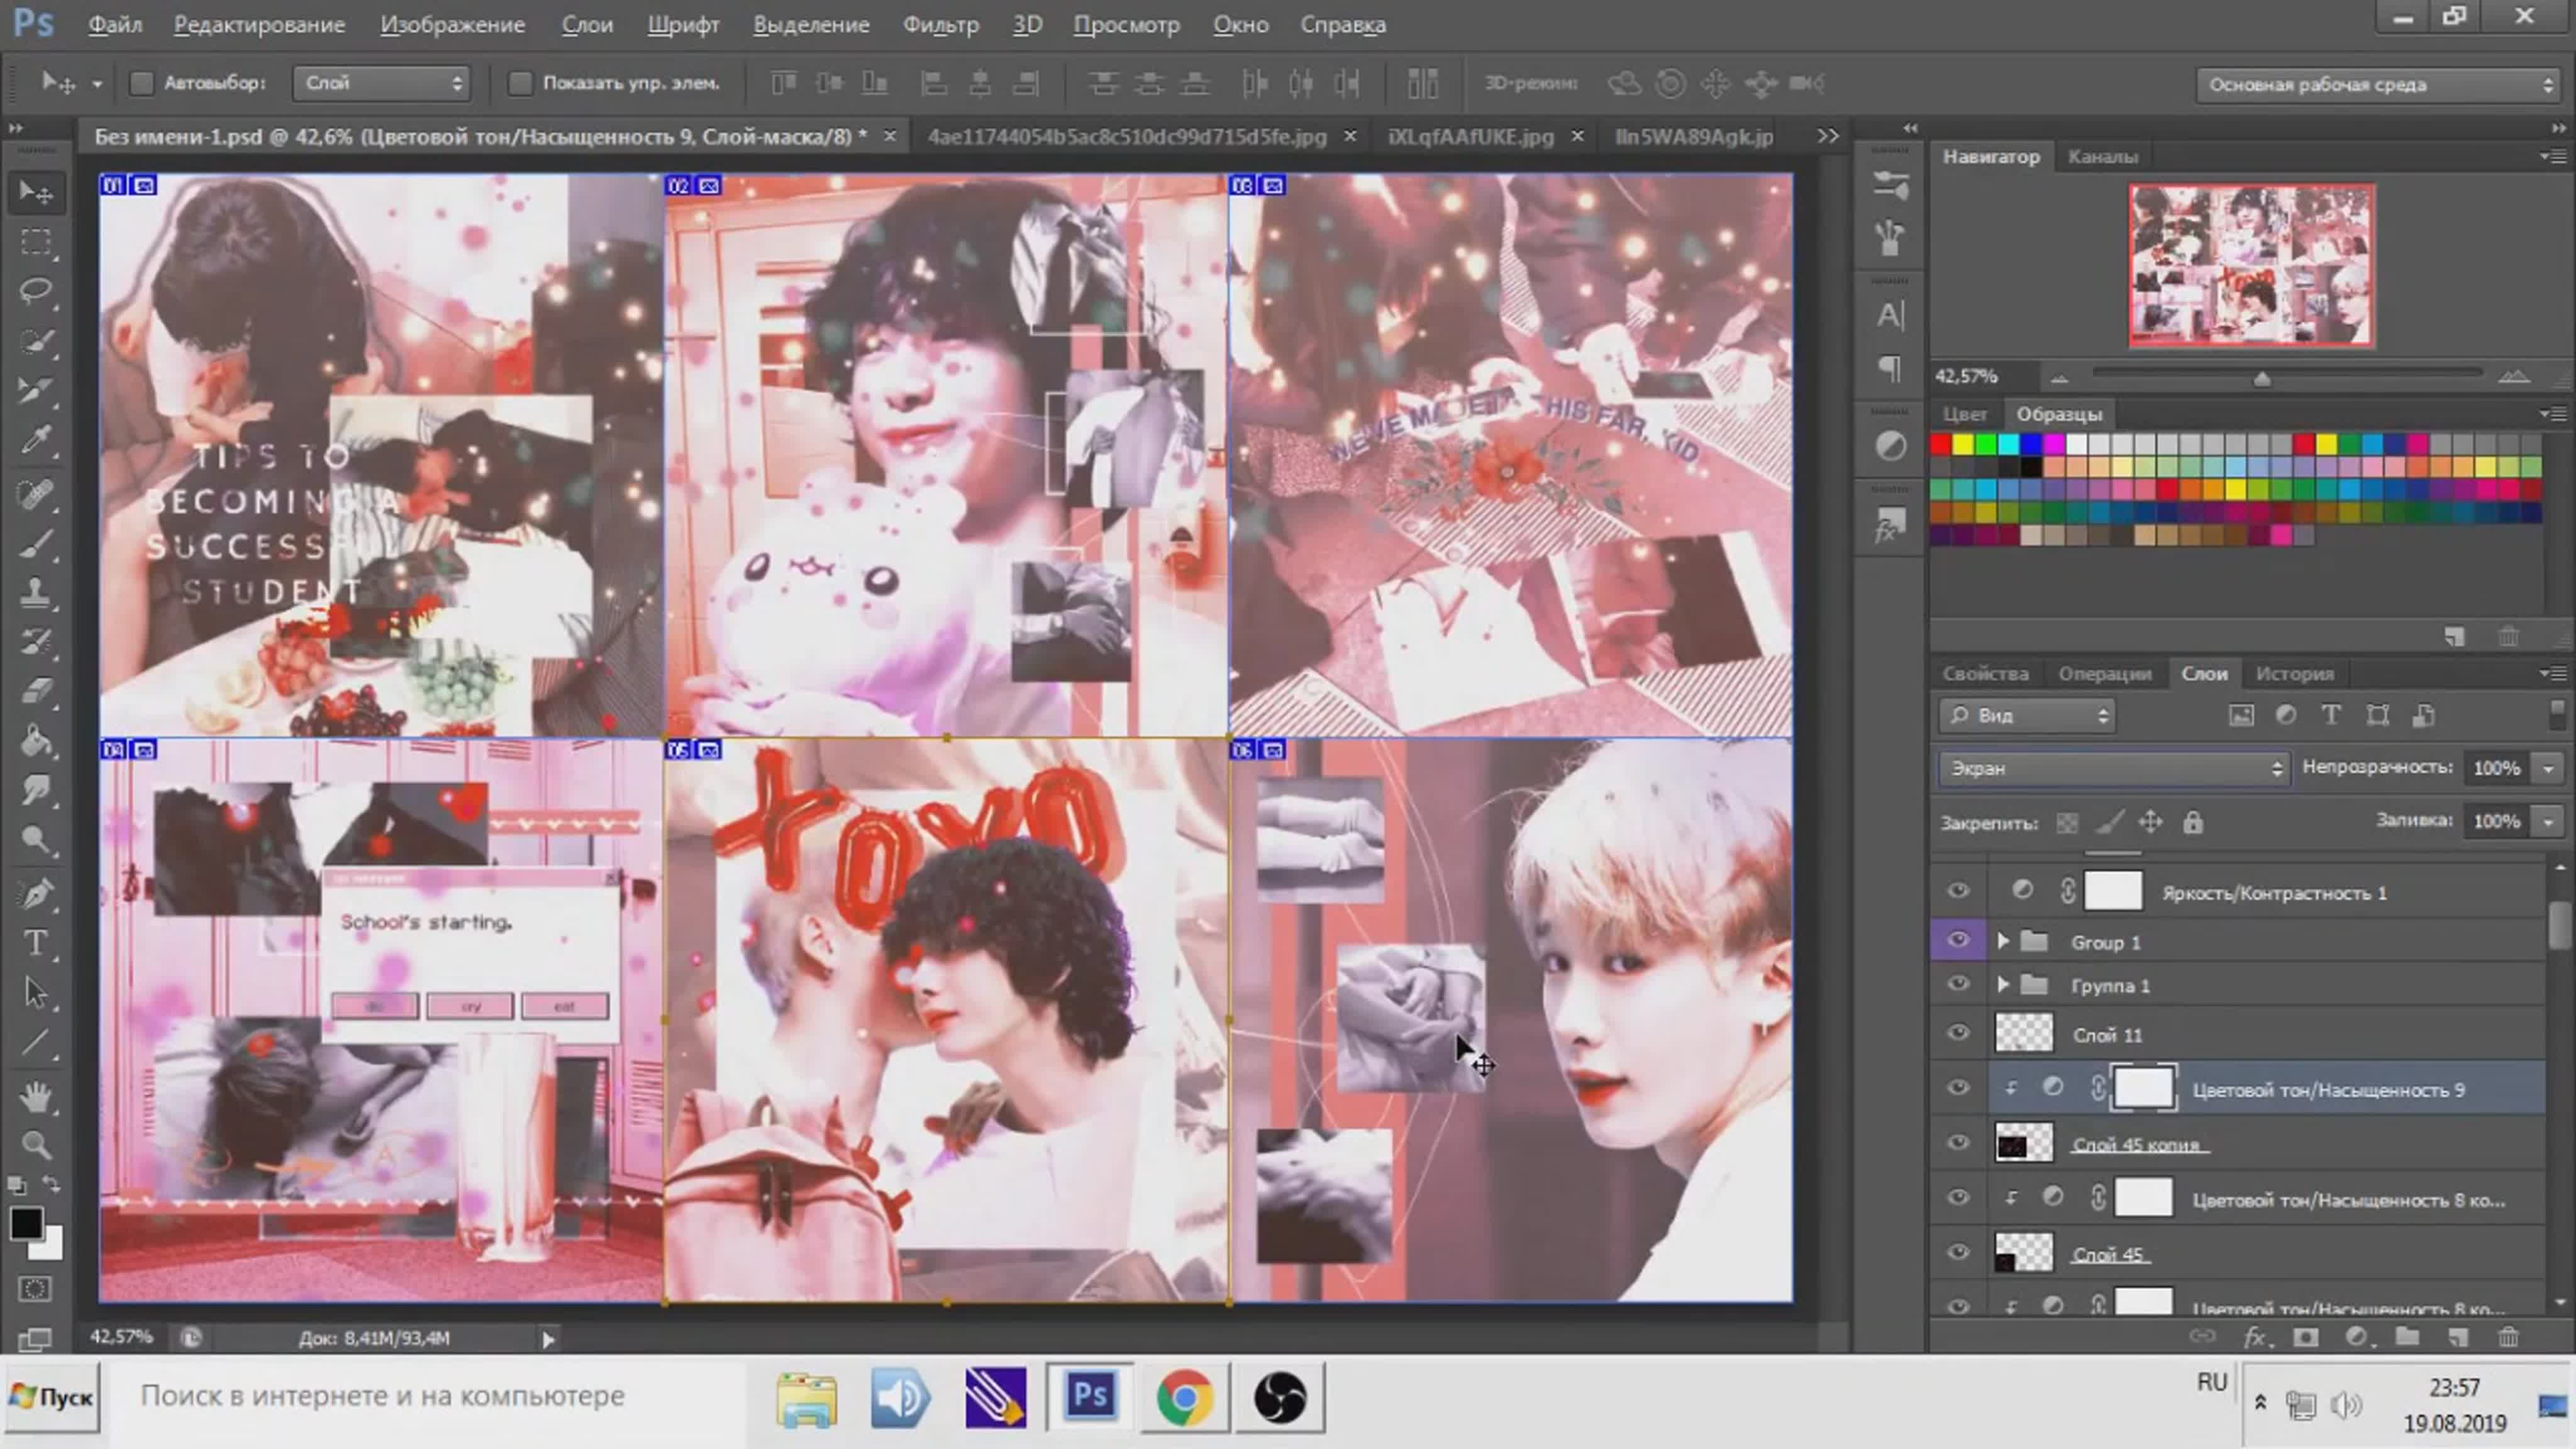This screenshot has width=2576, height=1449.
Task: Switch to the История tab
Action: pyautogui.click(x=2294, y=674)
